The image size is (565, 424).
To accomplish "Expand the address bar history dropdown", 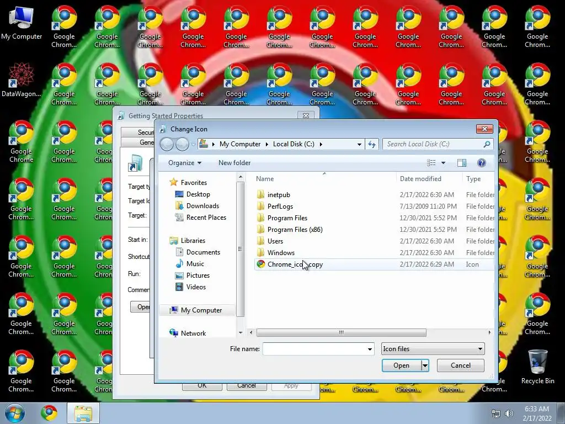I will click(x=359, y=144).
